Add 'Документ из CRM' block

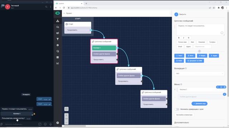[195, 61]
